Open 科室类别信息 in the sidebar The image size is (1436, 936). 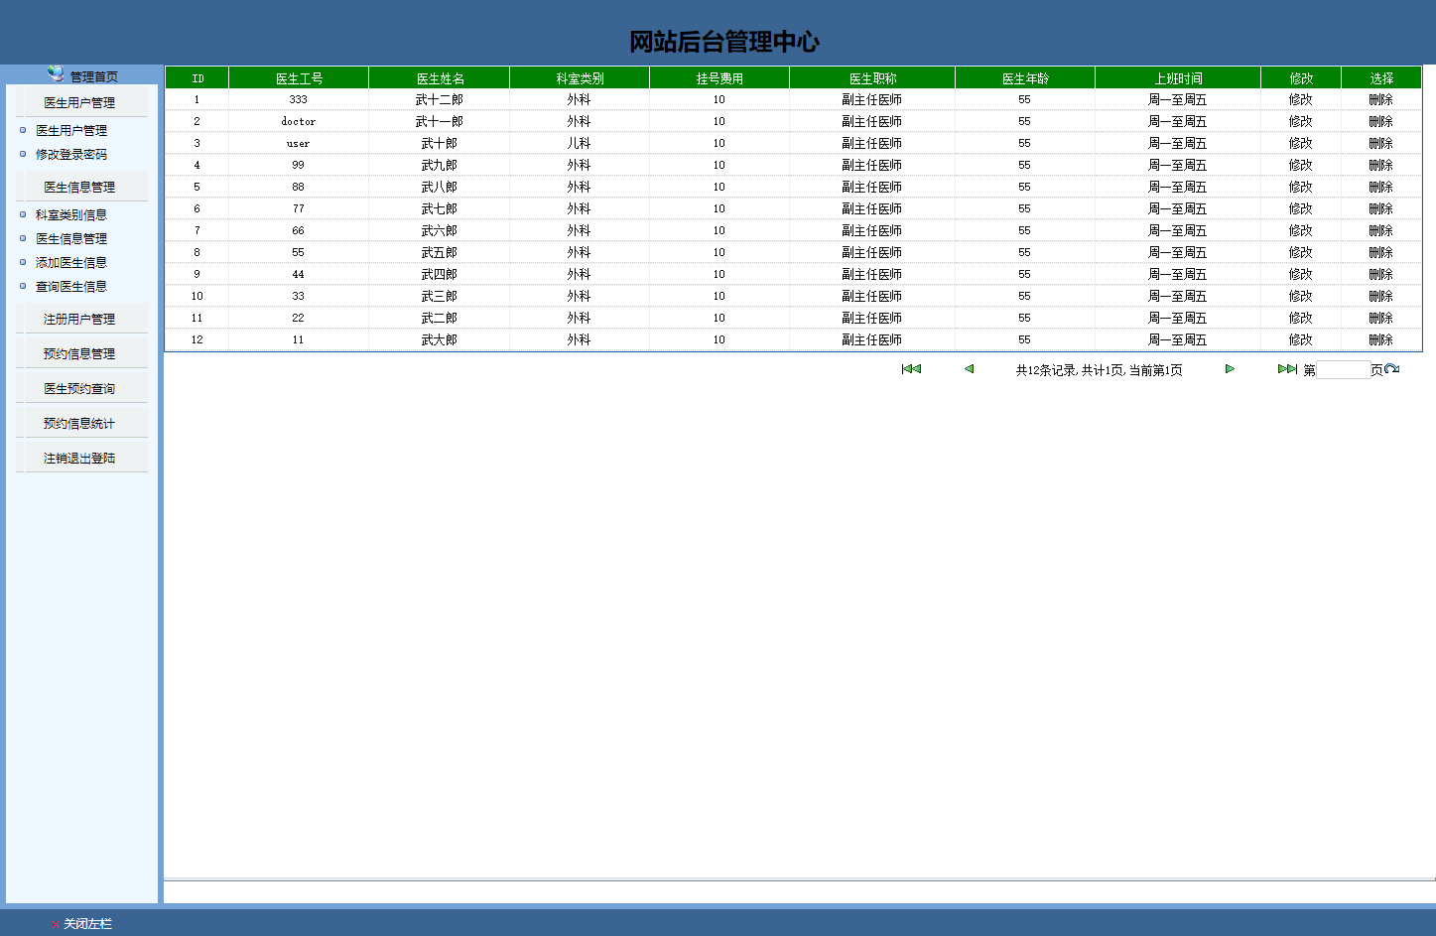pos(71,214)
